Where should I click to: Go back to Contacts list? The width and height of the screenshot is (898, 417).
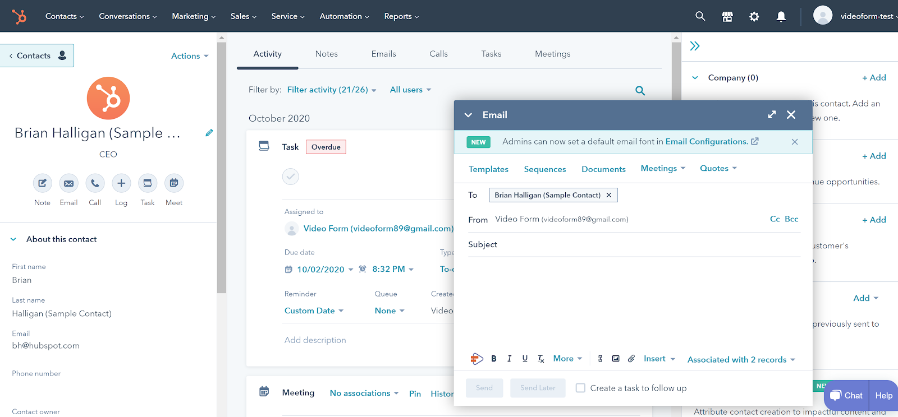click(x=37, y=55)
